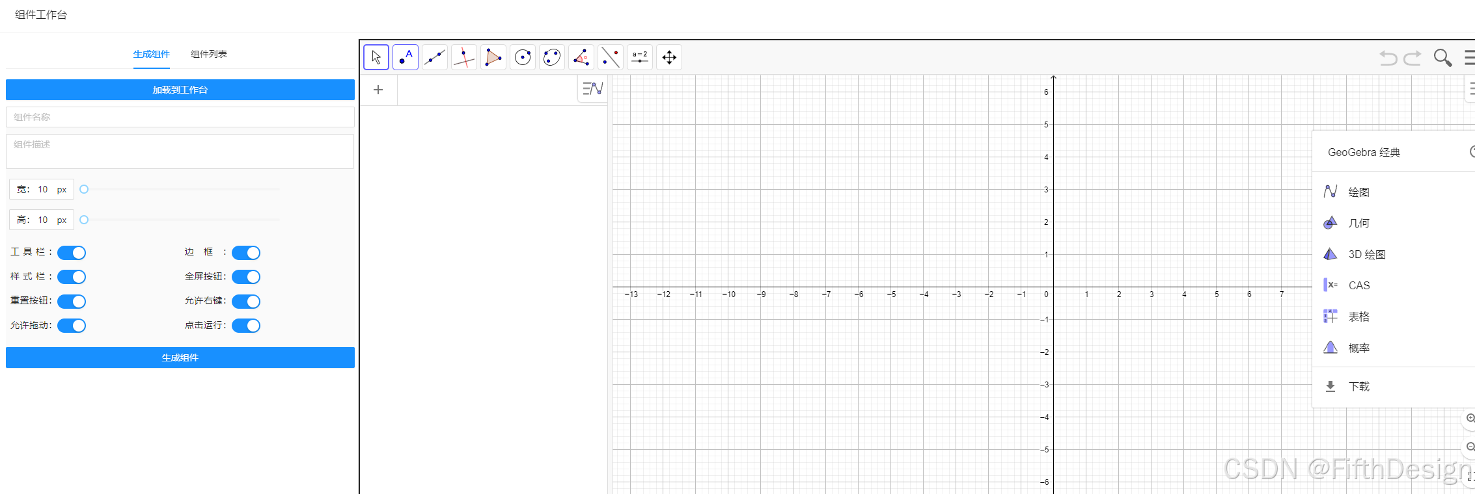
Task: Toggle the 点击运行 switch
Action: pos(246,326)
